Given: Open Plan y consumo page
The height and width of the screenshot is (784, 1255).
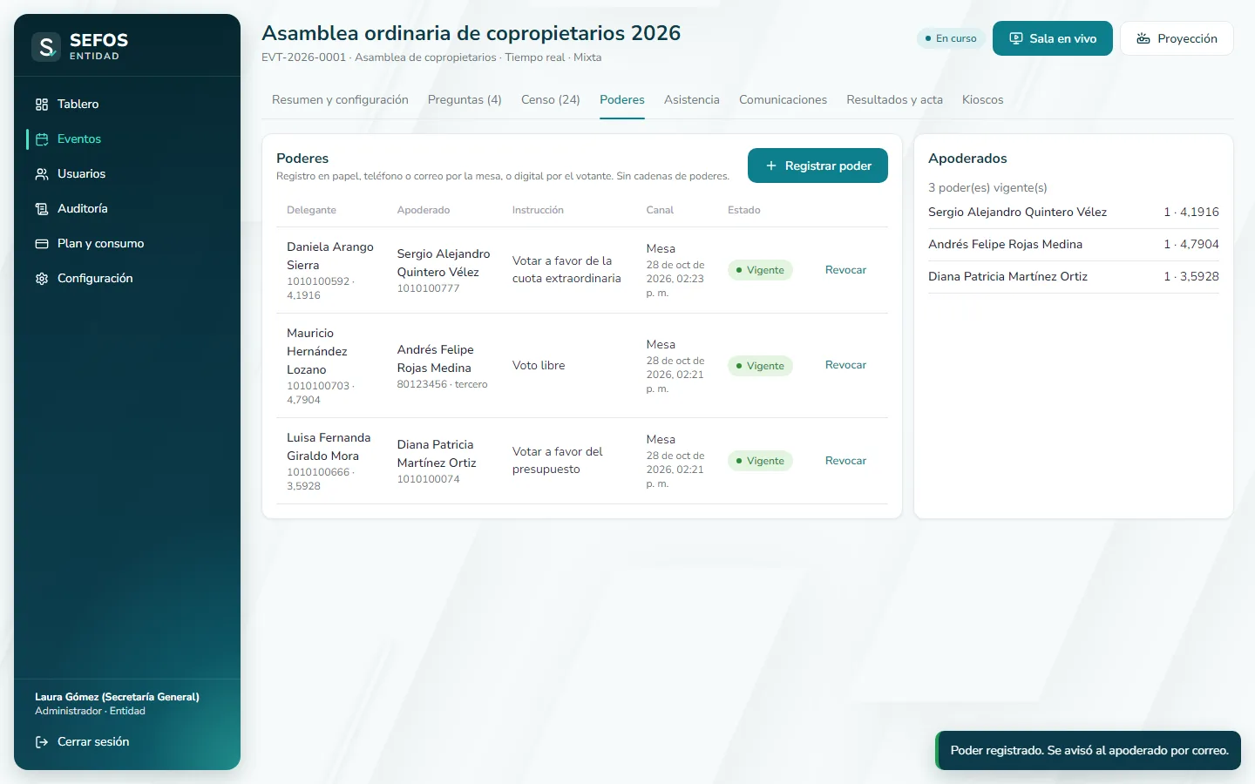Looking at the screenshot, I should 127,244.
